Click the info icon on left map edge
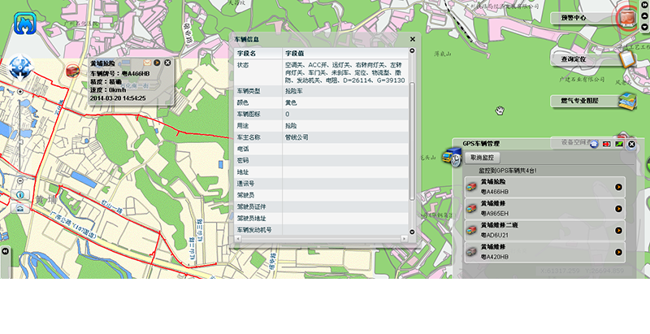The height and width of the screenshot is (334, 650). [18, 196]
